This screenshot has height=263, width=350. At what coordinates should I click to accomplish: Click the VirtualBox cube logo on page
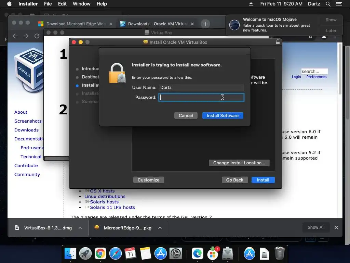point(29,69)
